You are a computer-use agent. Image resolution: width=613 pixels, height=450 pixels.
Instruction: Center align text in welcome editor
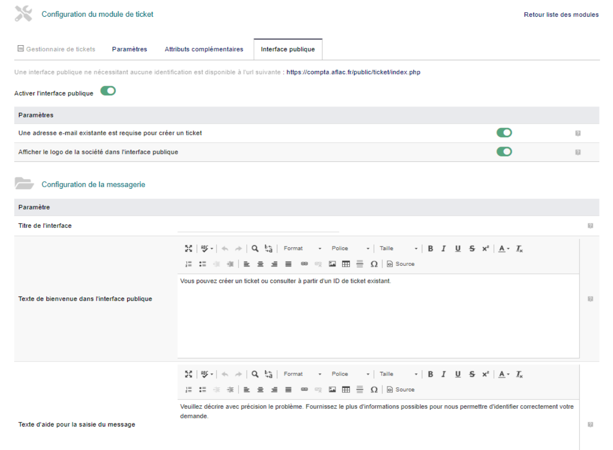tap(260, 264)
